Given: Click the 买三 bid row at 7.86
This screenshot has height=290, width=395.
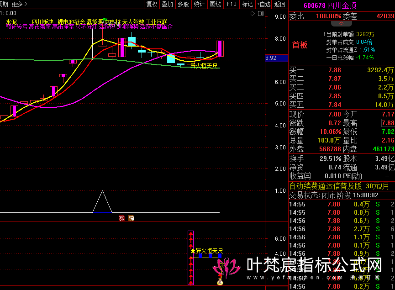Looking at the screenshot, I should click(342, 87).
